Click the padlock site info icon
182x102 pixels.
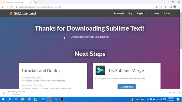click(x=17, y=7)
